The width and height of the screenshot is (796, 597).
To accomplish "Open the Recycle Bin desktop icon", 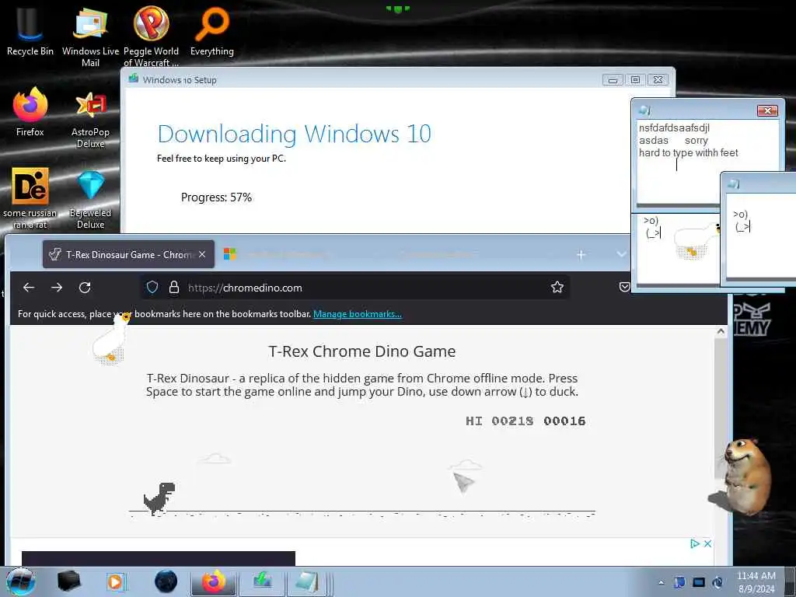I will [30, 31].
